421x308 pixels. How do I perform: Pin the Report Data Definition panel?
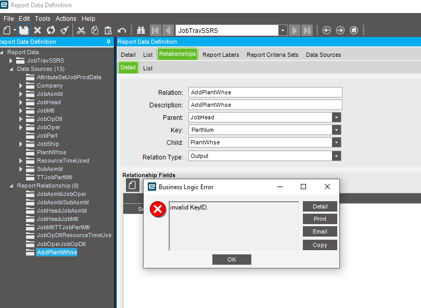[x=108, y=42]
